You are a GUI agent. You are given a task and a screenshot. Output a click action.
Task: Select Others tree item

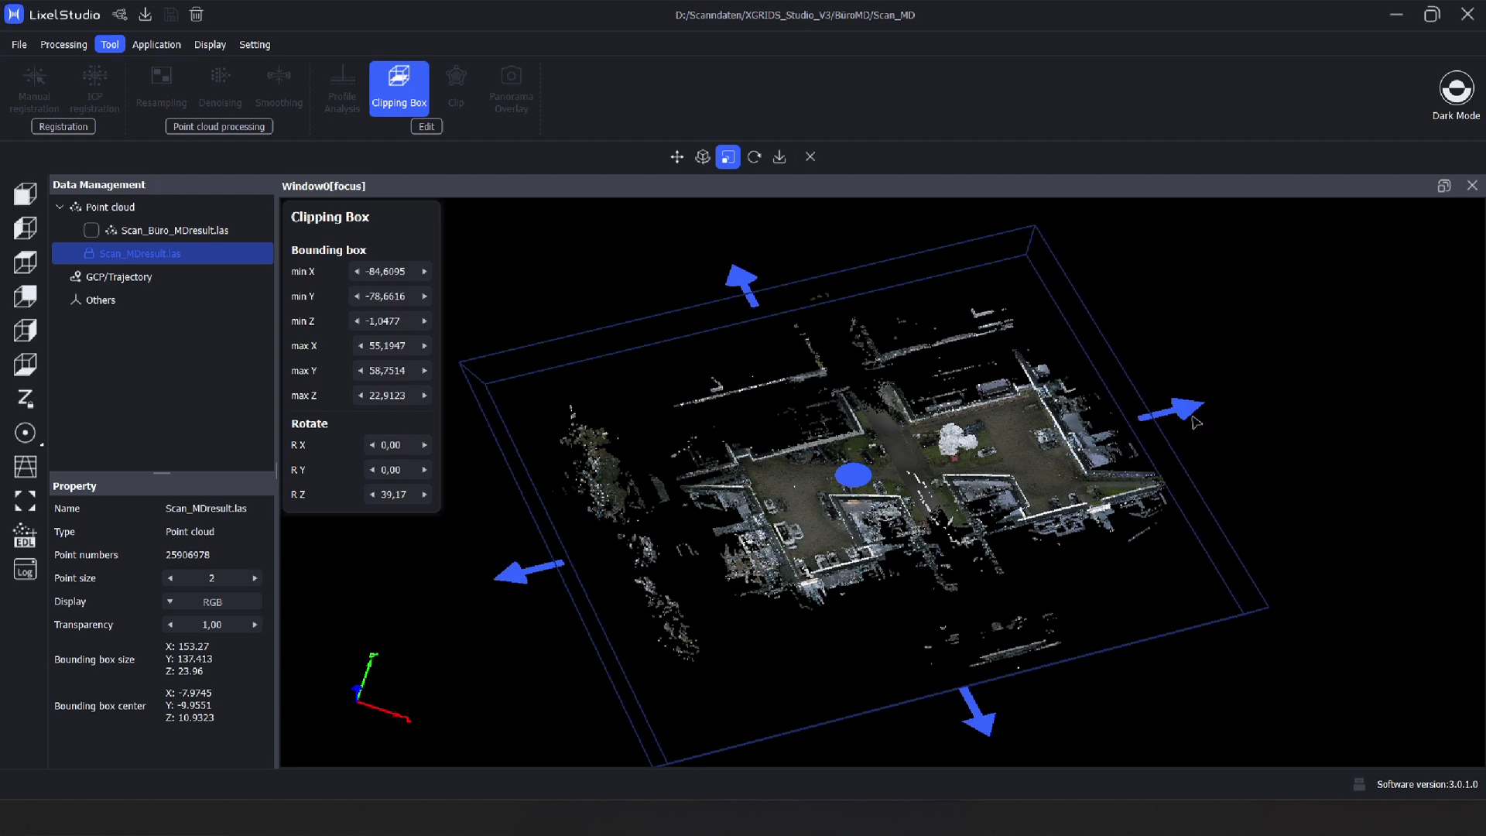point(101,300)
